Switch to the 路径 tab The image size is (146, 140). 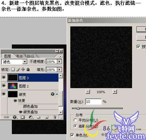31,56
